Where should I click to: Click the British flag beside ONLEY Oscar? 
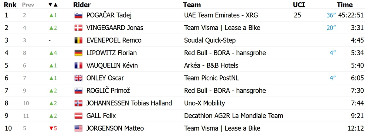[78, 78]
